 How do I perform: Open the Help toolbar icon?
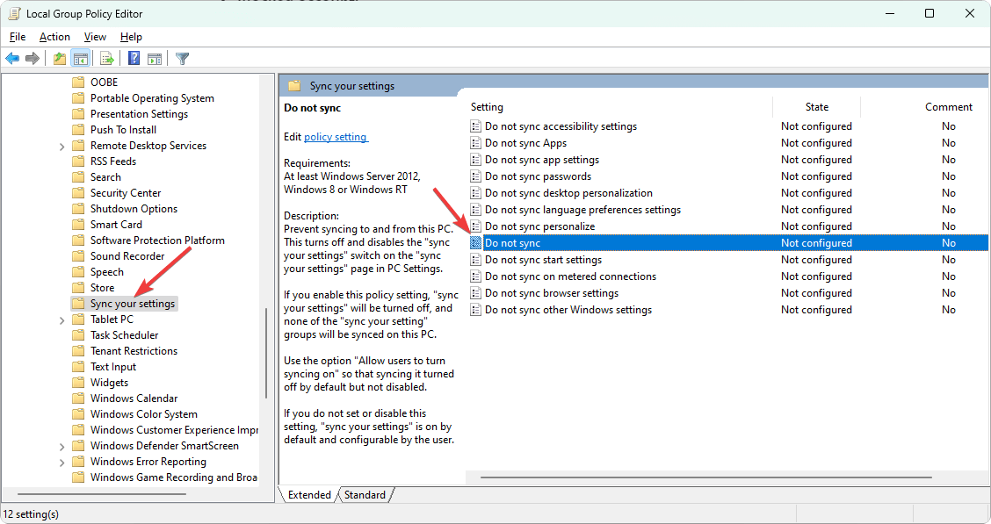(x=134, y=59)
